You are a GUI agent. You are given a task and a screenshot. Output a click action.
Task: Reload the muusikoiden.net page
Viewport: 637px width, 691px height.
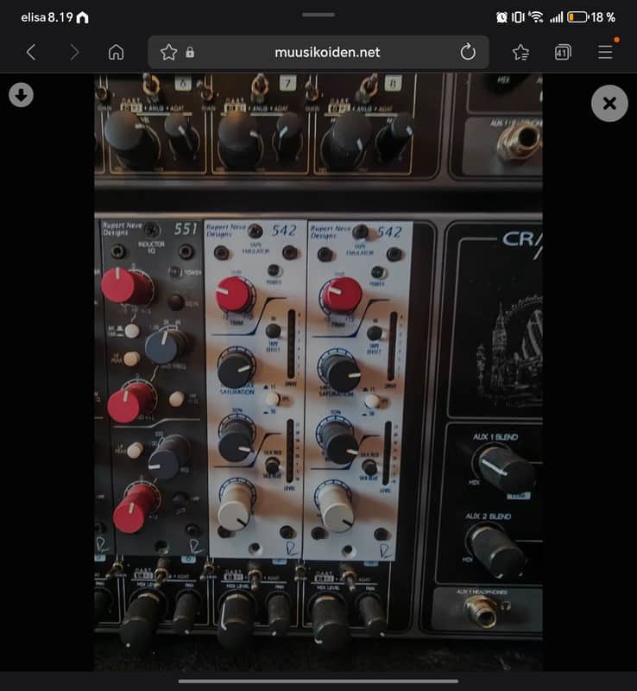[468, 53]
